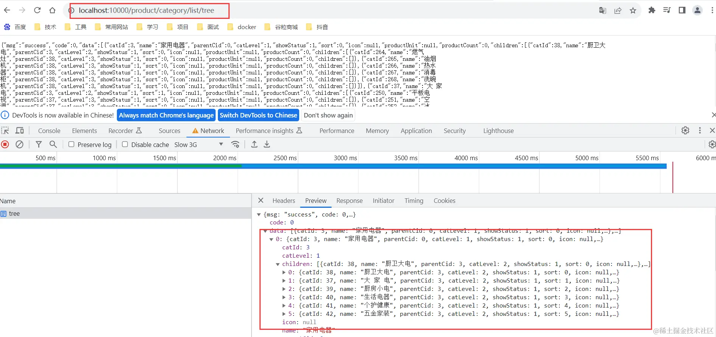Expand child 0 with catId 38
The image size is (716, 337).
[284, 272]
